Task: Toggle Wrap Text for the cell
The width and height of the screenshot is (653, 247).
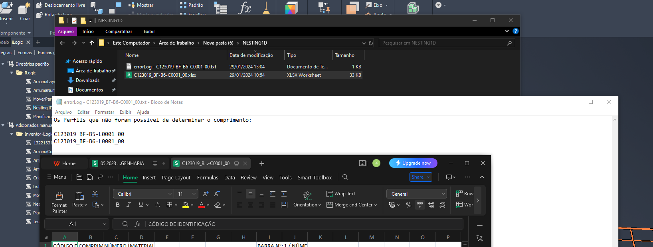Action: [341, 194]
